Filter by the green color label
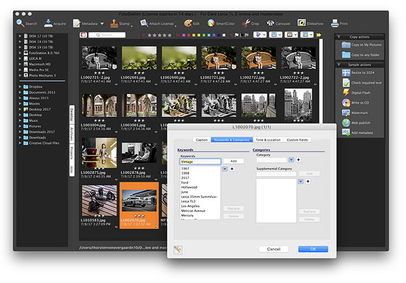Viewport: 406px width, 283px height. (x=204, y=35)
